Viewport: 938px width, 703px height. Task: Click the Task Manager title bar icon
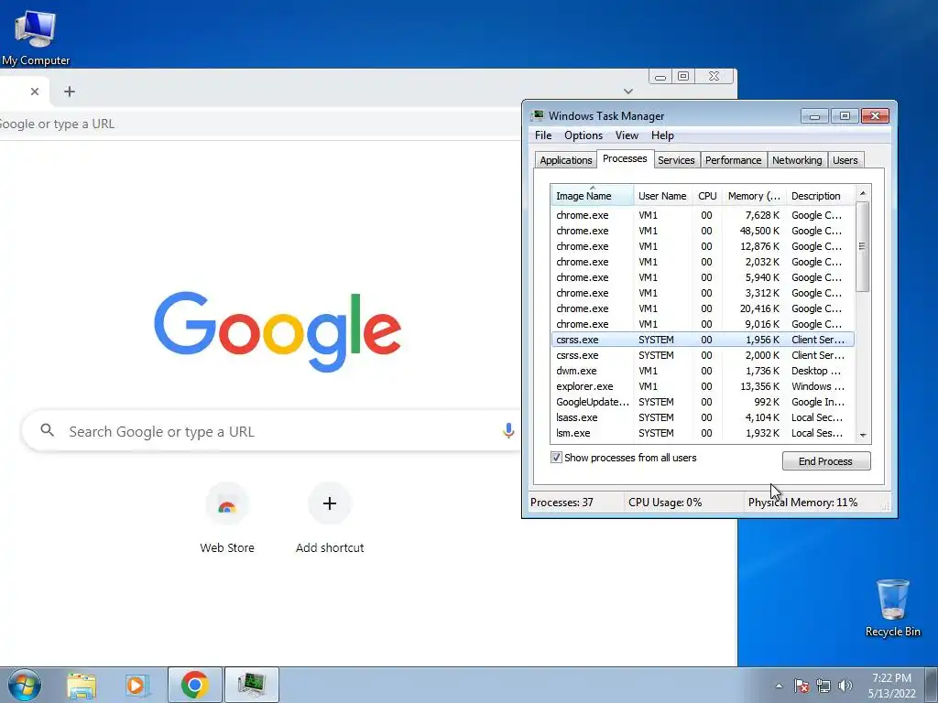pos(538,116)
